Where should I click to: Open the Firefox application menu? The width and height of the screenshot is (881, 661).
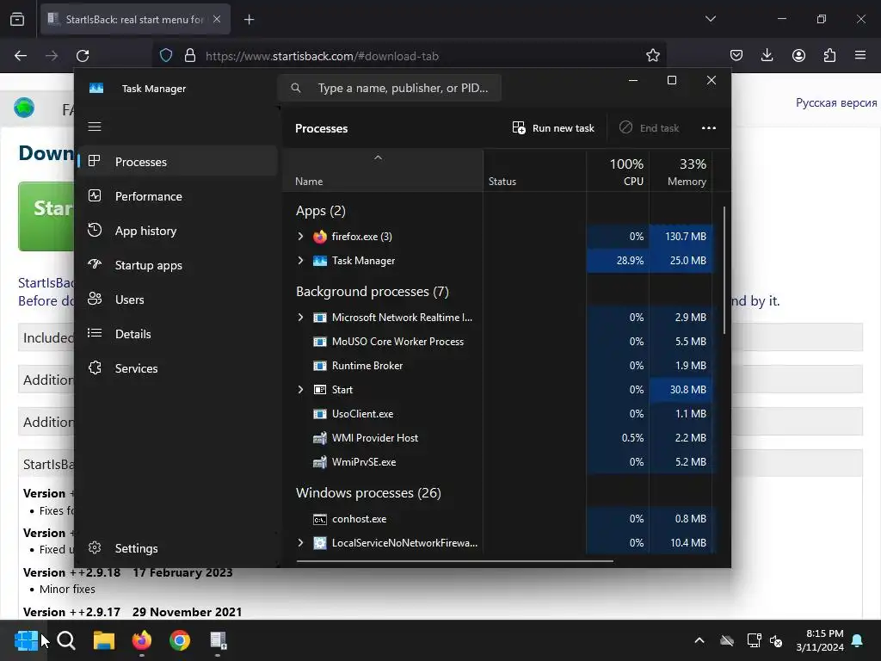click(x=860, y=55)
